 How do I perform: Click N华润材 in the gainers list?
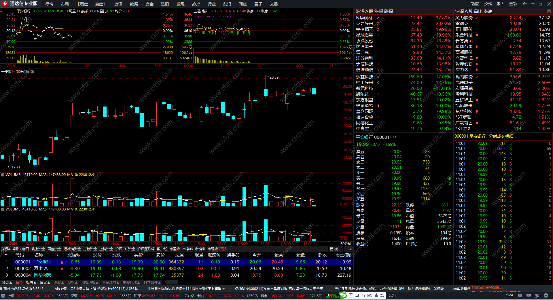[364, 18]
